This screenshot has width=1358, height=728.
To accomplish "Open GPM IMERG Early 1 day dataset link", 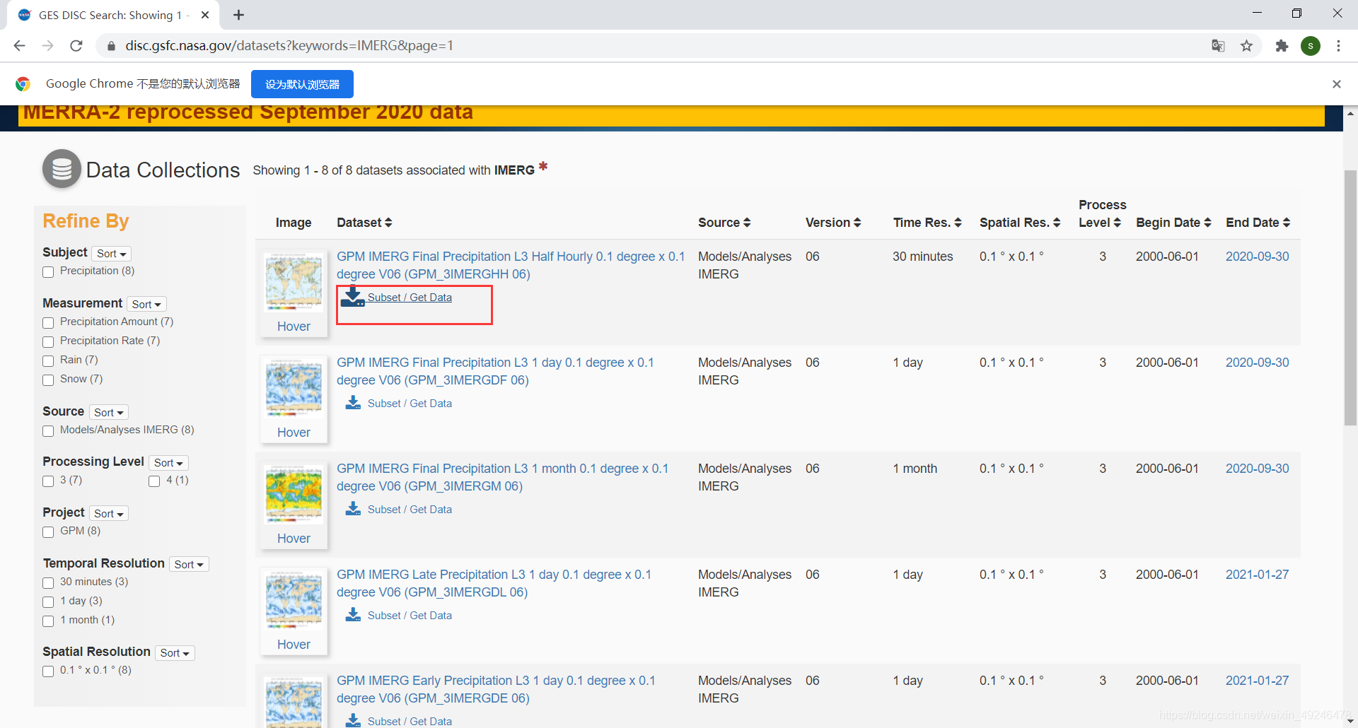I will coord(496,689).
